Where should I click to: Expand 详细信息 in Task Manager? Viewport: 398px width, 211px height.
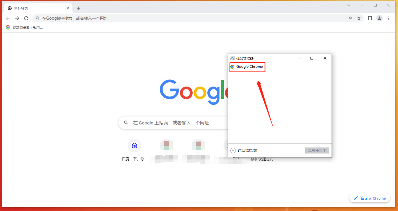click(244, 150)
